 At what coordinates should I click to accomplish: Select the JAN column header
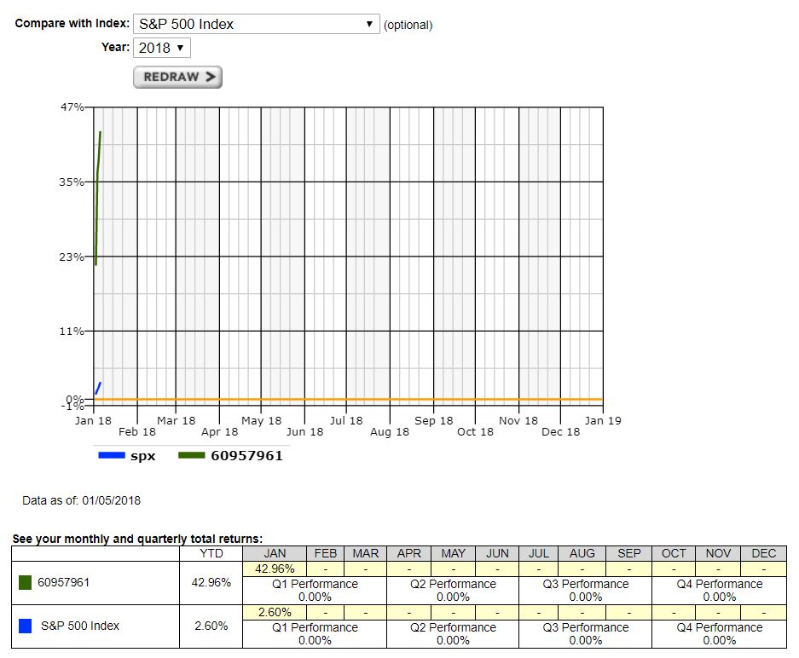(274, 554)
